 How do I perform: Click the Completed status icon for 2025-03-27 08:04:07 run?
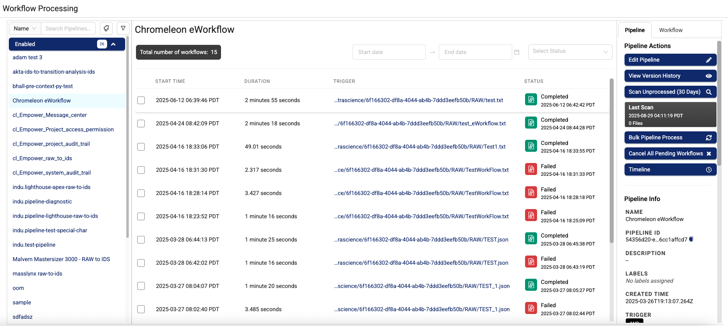tap(531, 285)
